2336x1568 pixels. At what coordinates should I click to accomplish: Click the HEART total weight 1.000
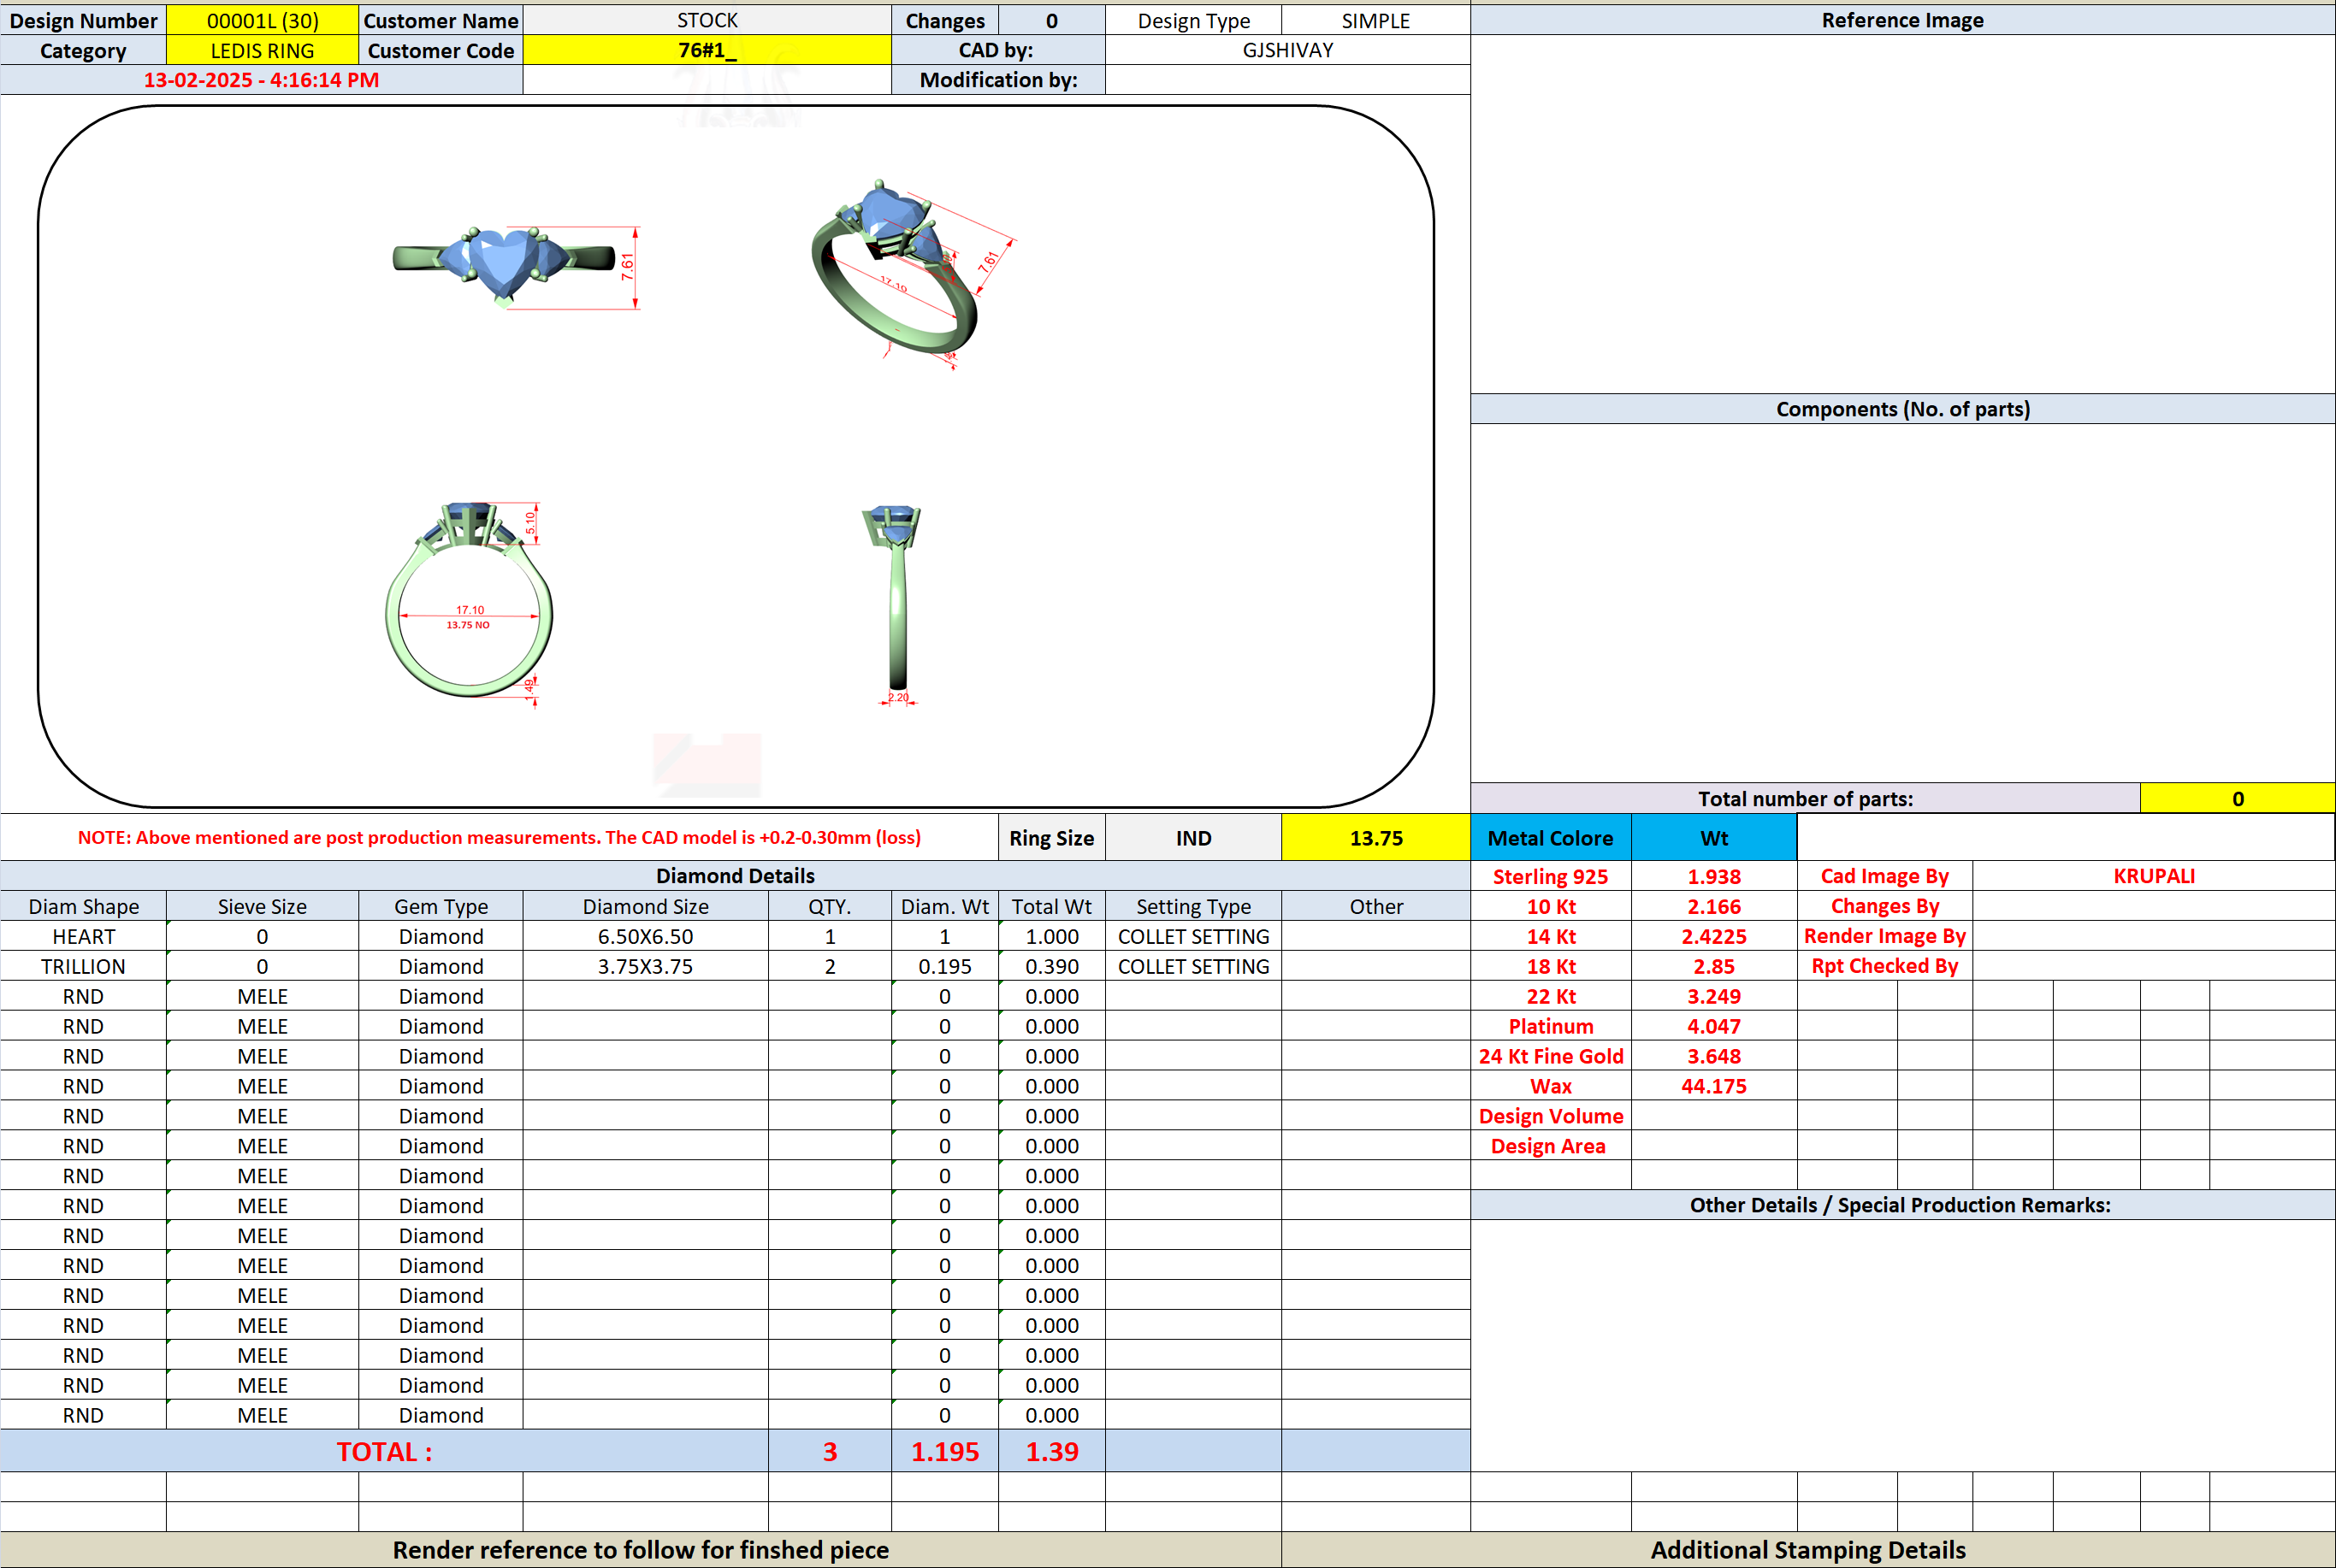1051,936
